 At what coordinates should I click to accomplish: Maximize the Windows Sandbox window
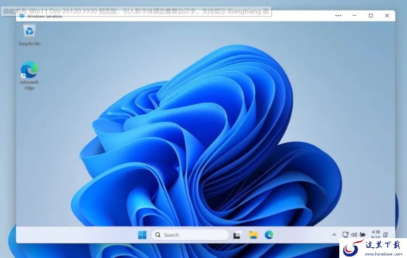coord(371,16)
